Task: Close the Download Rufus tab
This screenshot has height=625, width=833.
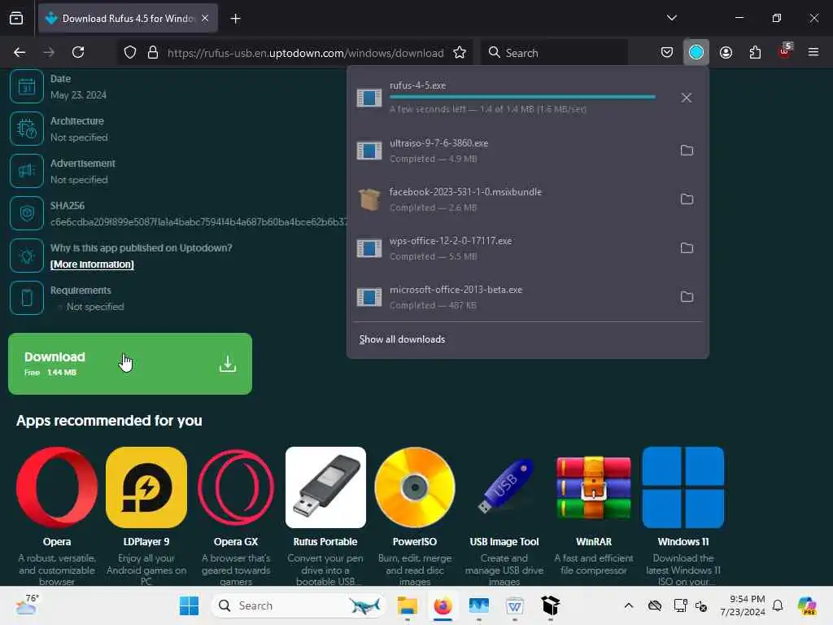Action: [205, 18]
